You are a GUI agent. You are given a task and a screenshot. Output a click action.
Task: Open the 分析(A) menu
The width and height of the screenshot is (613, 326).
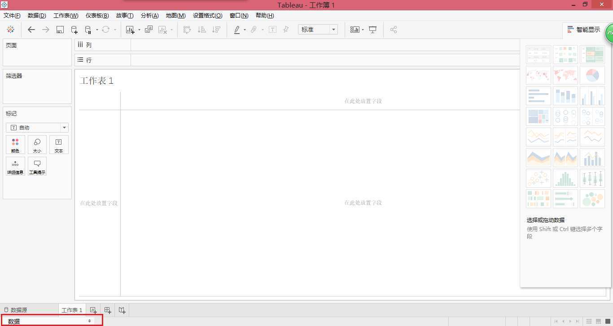[x=150, y=16]
